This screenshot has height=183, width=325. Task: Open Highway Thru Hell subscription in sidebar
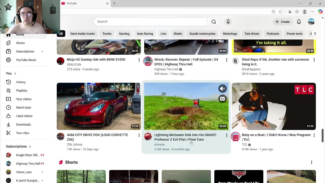click(25, 164)
